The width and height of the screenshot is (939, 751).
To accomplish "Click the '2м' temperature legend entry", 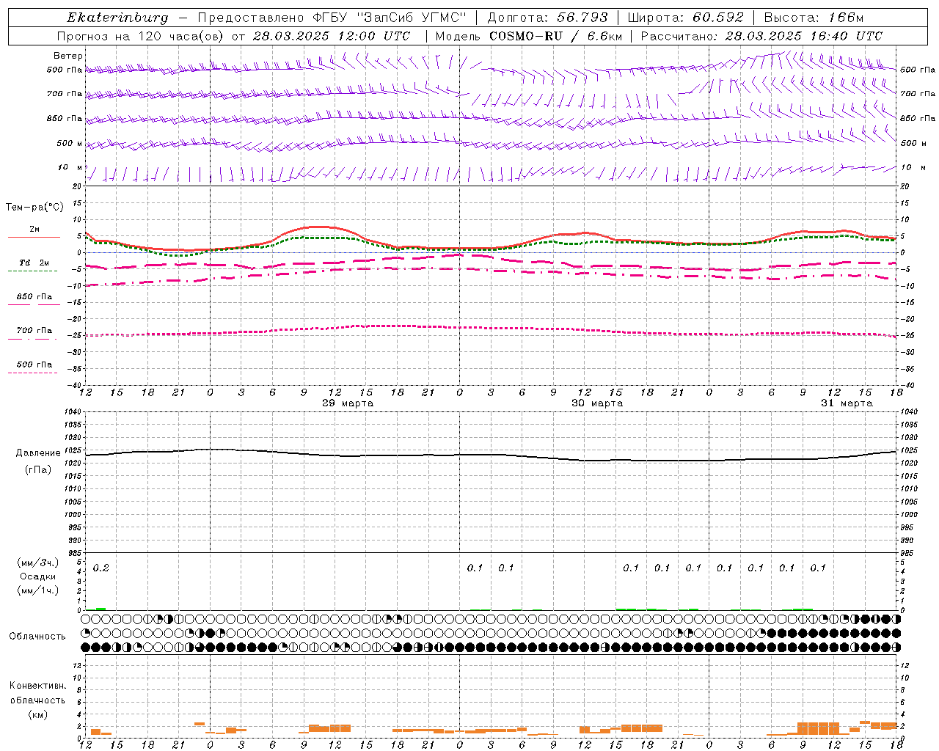I will click(34, 229).
